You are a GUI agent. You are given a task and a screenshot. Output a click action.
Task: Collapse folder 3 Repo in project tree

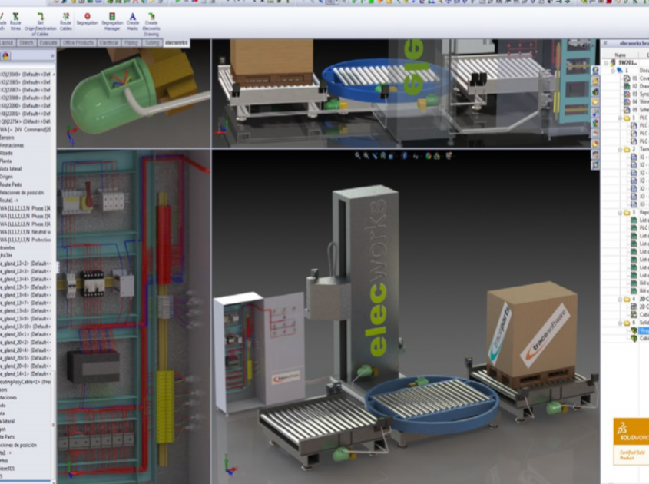point(620,212)
